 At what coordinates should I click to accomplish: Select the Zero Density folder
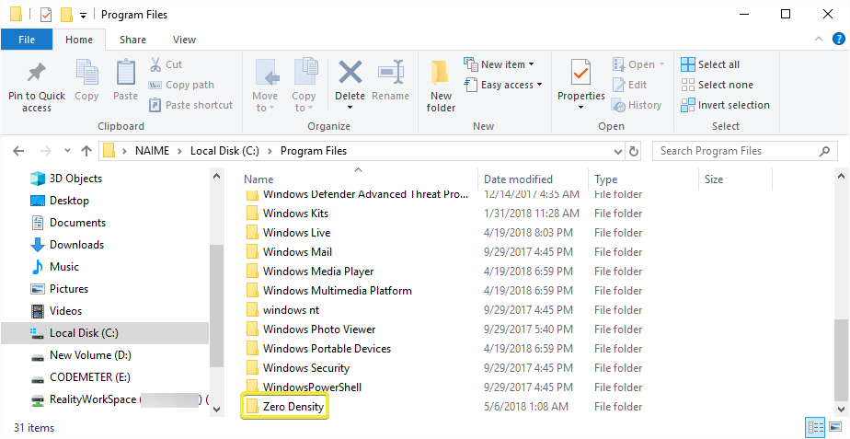293,407
